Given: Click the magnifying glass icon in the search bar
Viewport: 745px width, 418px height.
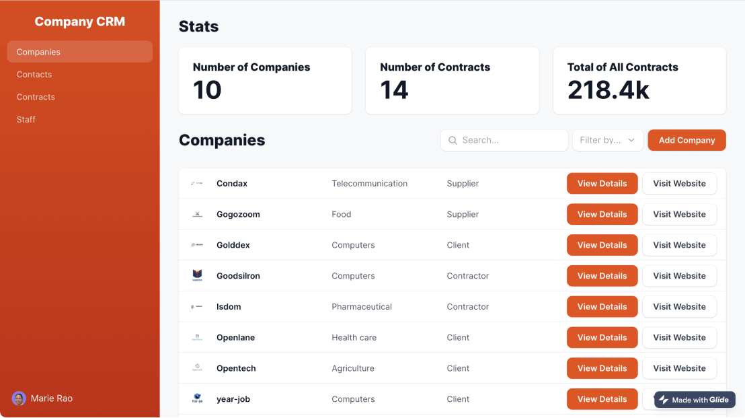Looking at the screenshot, I should click(x=453, y=140).
